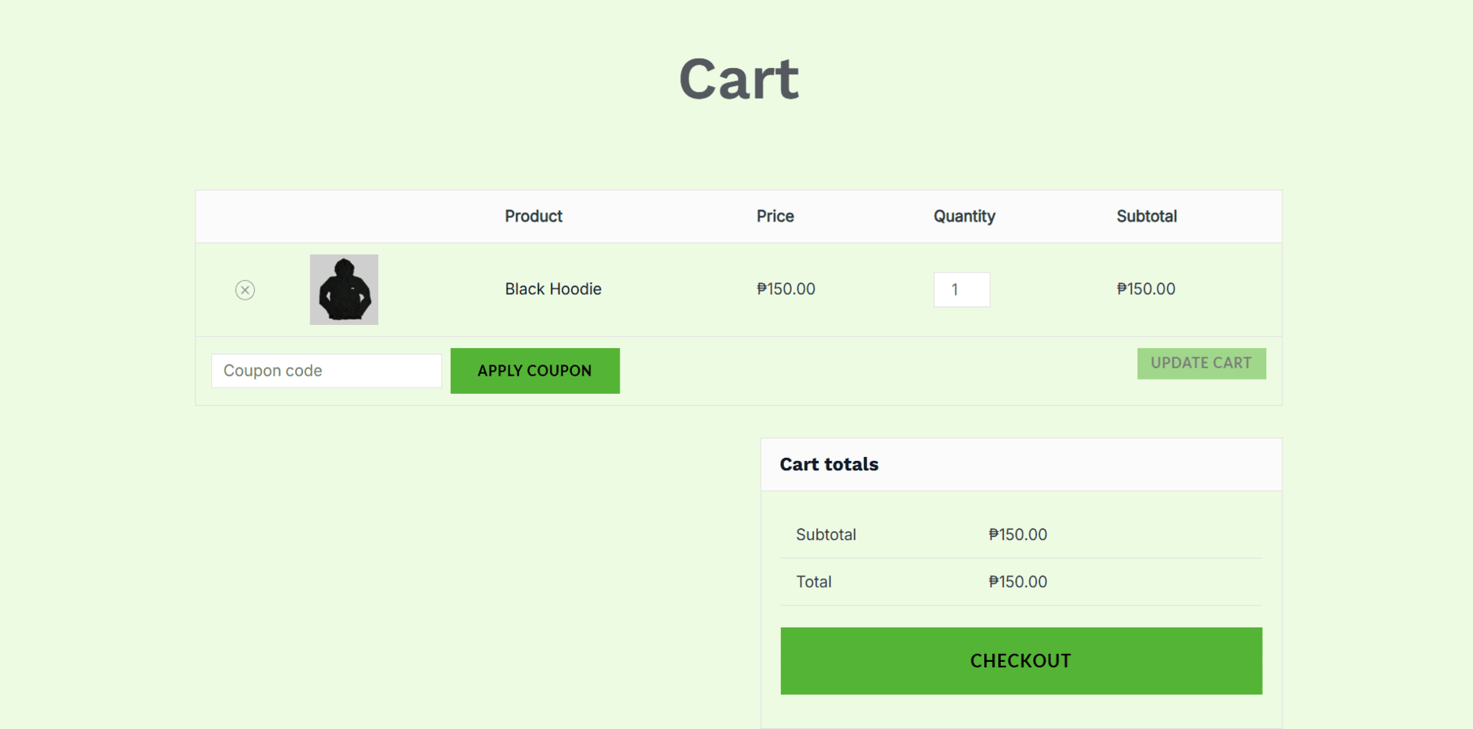Focus the quantity field for Black Hoodie

click(962, 289)
